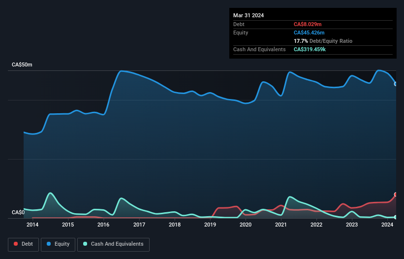Click the 2022 x-axis label

316,225
